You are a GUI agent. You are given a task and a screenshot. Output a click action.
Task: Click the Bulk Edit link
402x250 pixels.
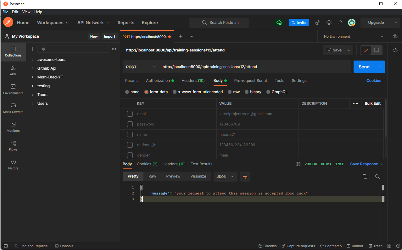pos(372,103)
